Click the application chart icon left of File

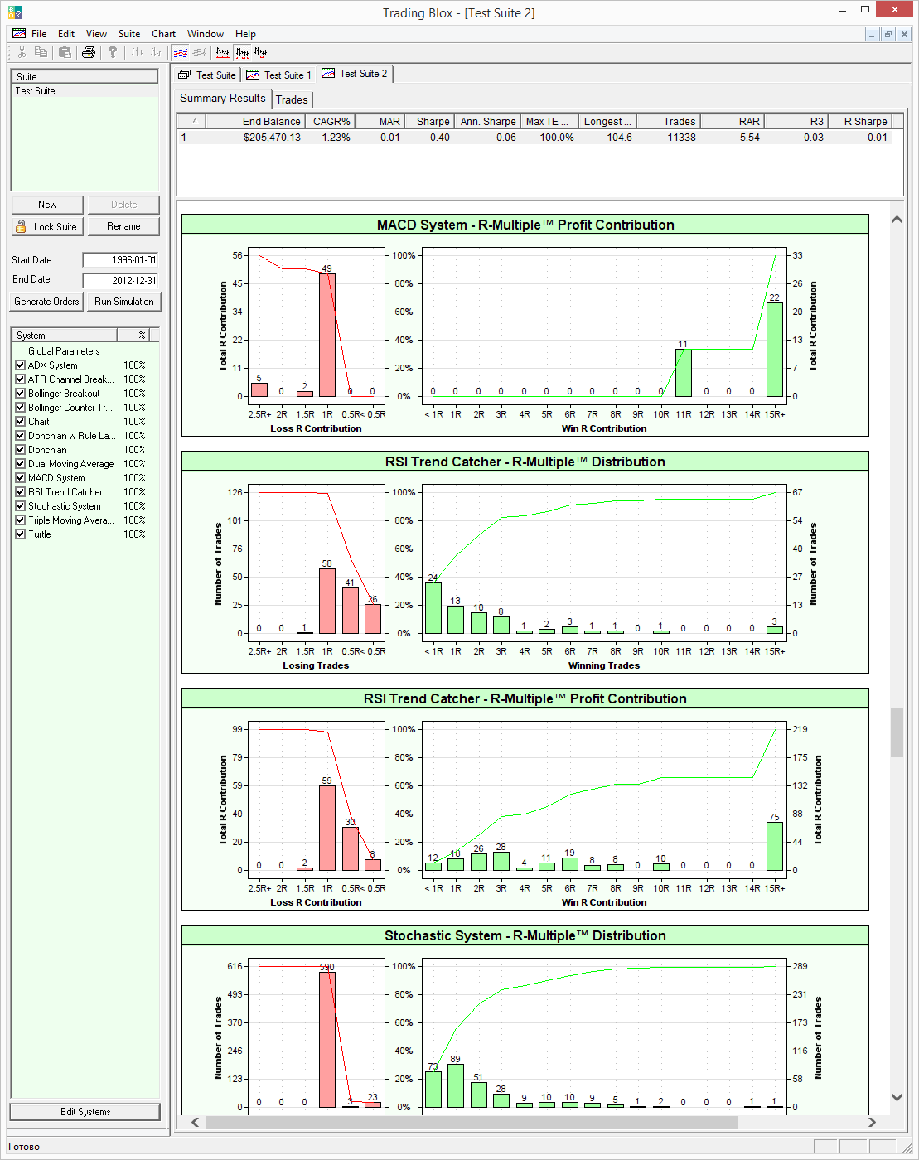(18, 34)
